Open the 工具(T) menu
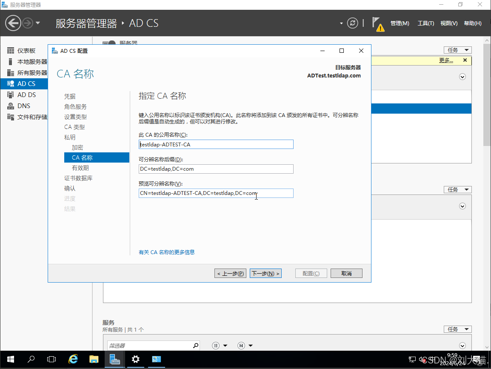 425,23
